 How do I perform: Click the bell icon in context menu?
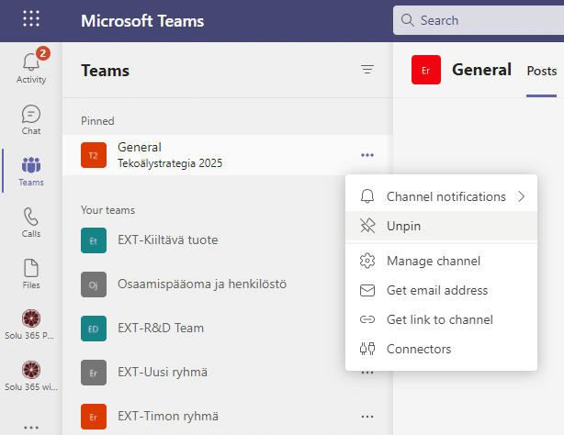pos(367,196)
